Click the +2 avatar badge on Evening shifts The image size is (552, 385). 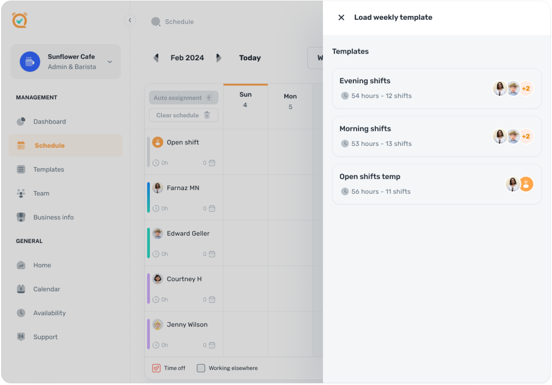click(x=526, y=88)
